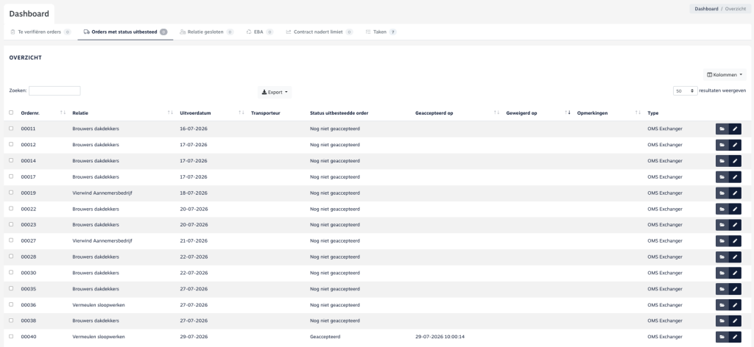
Task: Open folder icon for order 00012
Action: point(722,145)
